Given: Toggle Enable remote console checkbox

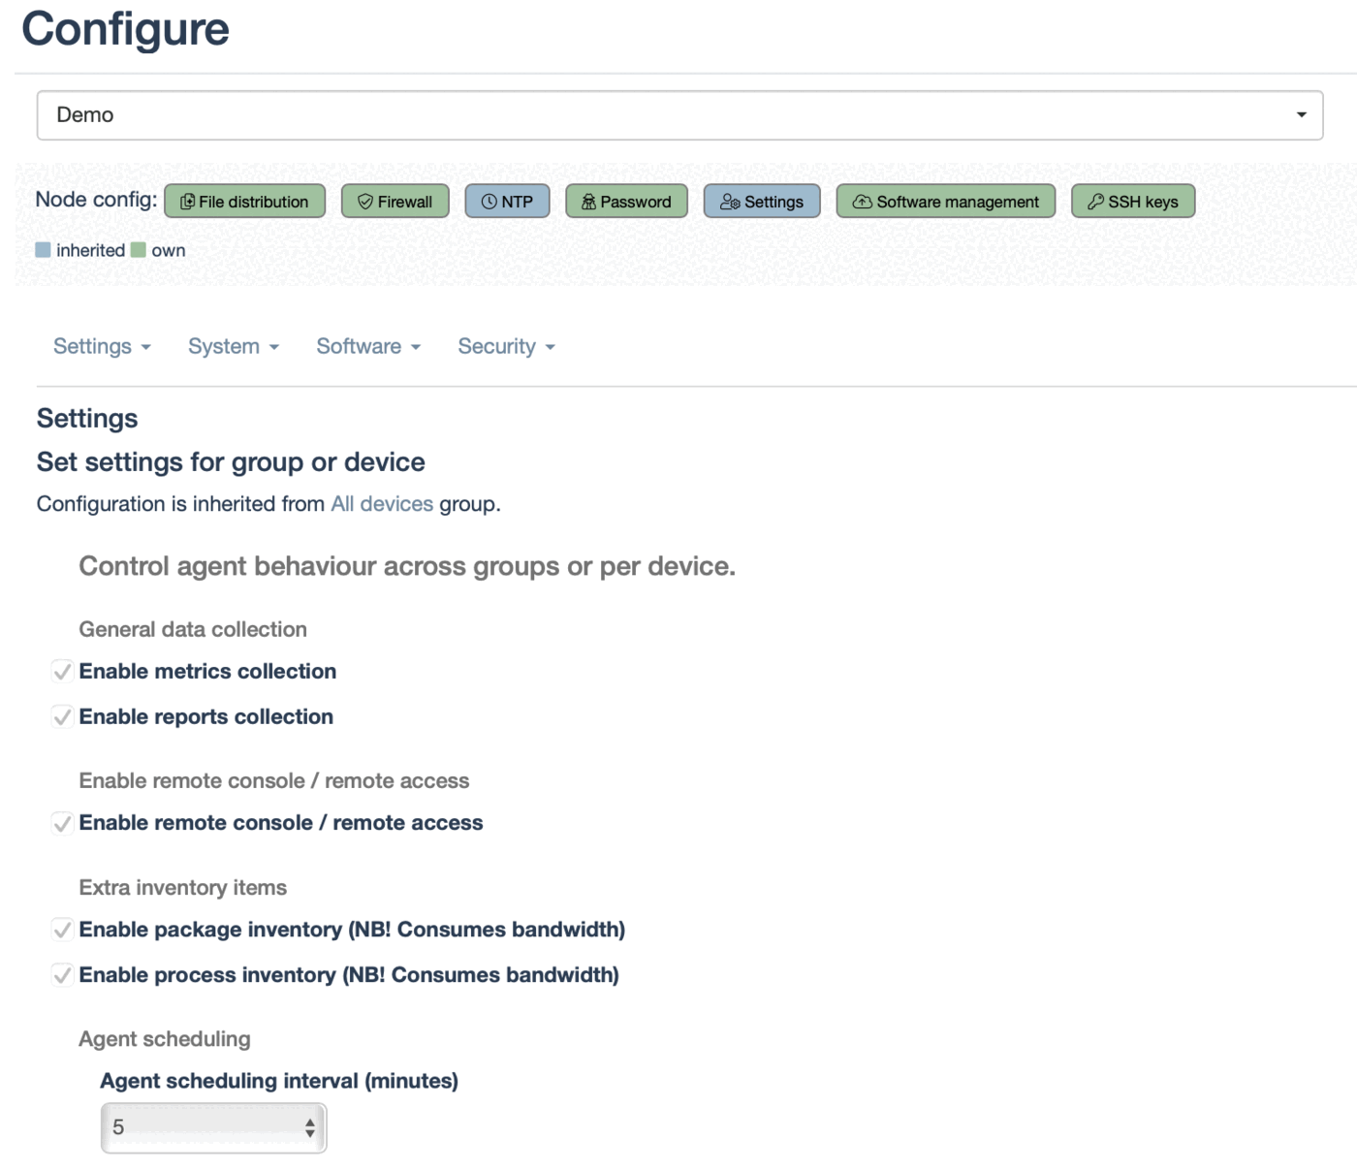Looking at the screenshot, I should (x=62, y=823).
